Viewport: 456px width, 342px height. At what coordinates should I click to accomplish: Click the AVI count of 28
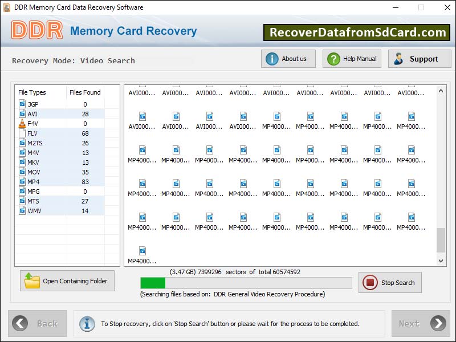(x=85, y=114)
